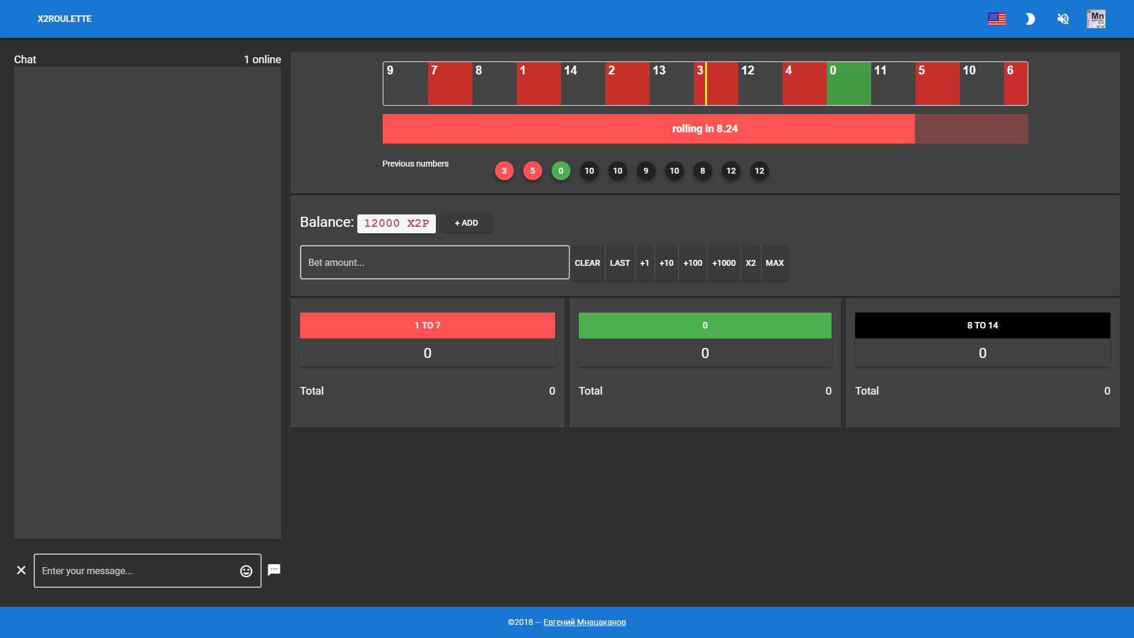
Task: Repeat previous bet using LAST button
Action: pyautogui.click(x=620, y=263)
